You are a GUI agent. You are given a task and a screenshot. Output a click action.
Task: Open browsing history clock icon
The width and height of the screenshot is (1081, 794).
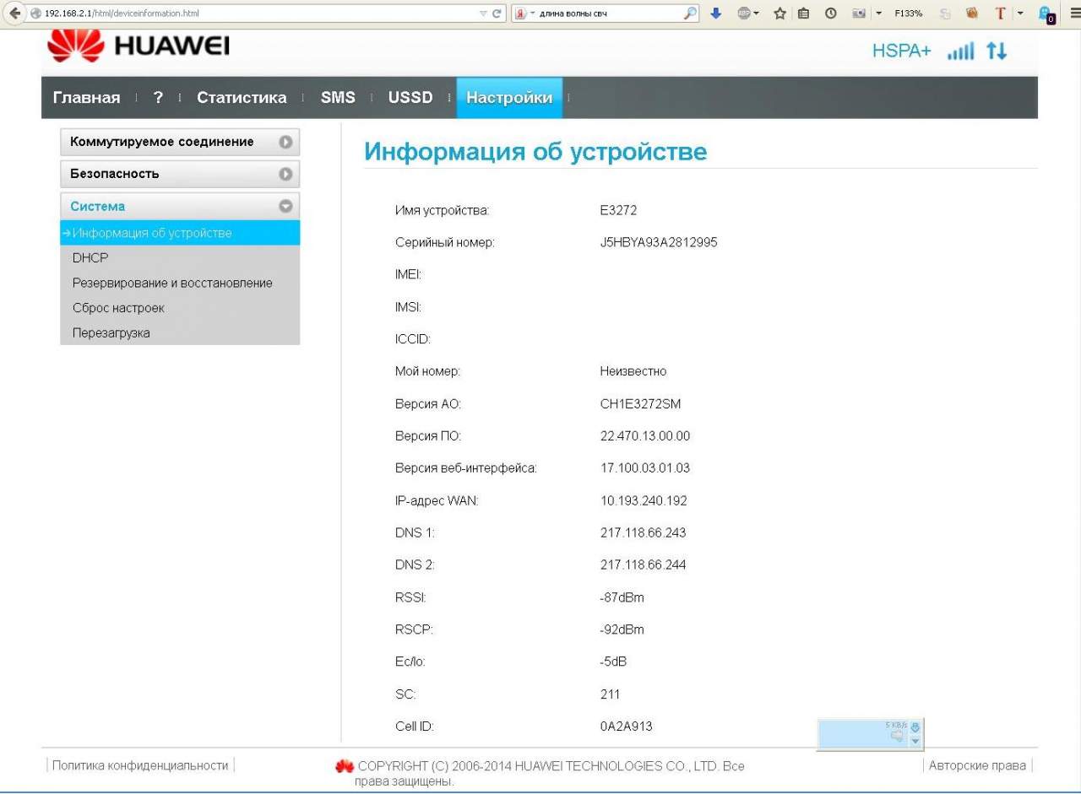(x=831, y=14)
